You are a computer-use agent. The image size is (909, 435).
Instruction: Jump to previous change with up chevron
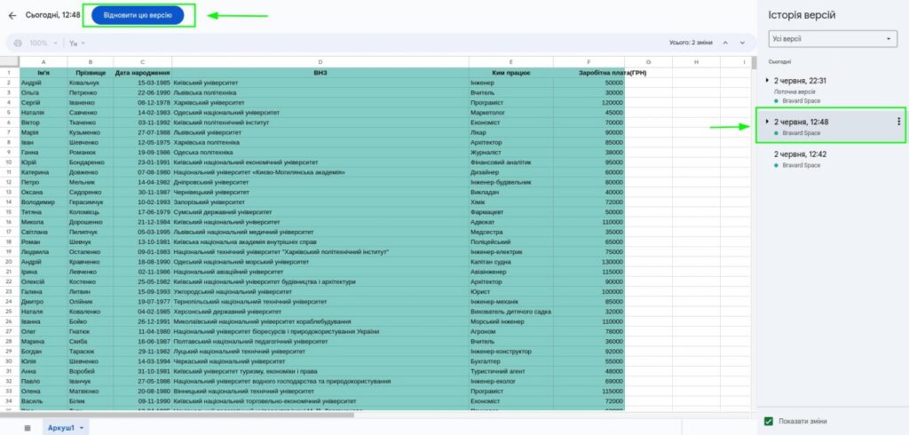pyautogui.click(x=724, y=43)
